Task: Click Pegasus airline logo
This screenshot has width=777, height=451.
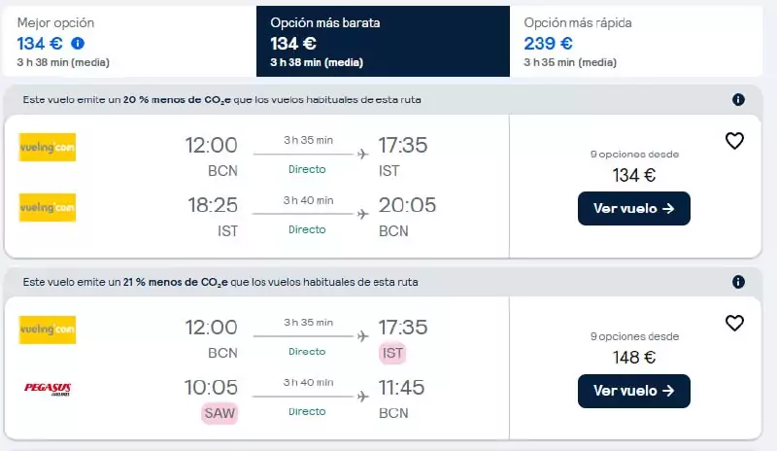Action: click(48, 389)
